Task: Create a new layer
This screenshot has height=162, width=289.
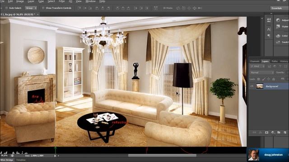Action: [x=285, y=132]
